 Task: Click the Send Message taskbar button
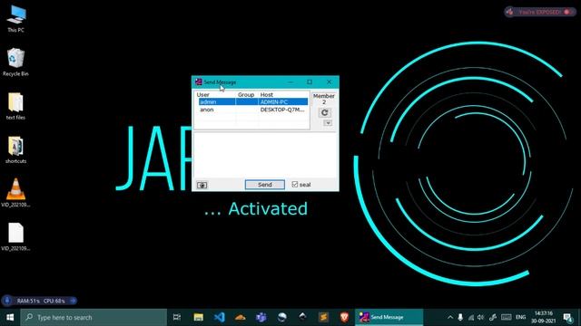[x=389, y=317]
